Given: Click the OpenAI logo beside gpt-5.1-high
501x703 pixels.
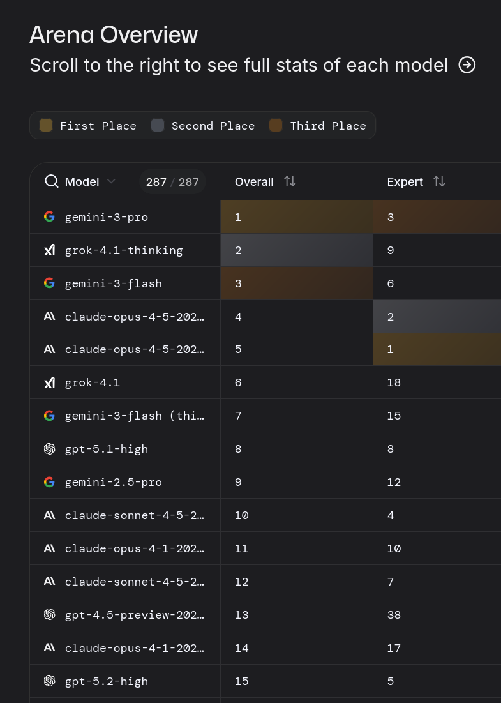Looking at the screenshot, I should point(49,449).
